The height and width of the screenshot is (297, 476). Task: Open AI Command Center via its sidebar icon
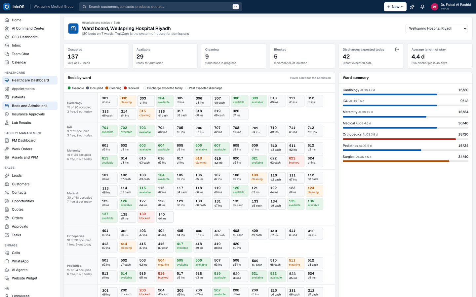pos(7,28)
